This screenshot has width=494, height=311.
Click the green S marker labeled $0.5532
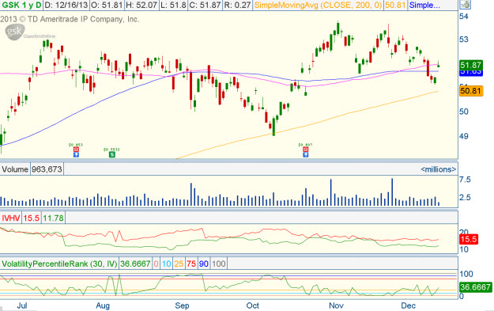coord(112,154)
